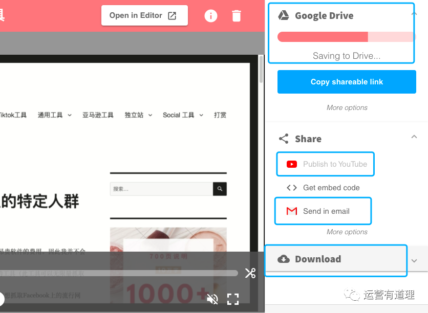Click the search magnifier button
The width and height of the screenshot is (428, 313).
coord(220,189)
